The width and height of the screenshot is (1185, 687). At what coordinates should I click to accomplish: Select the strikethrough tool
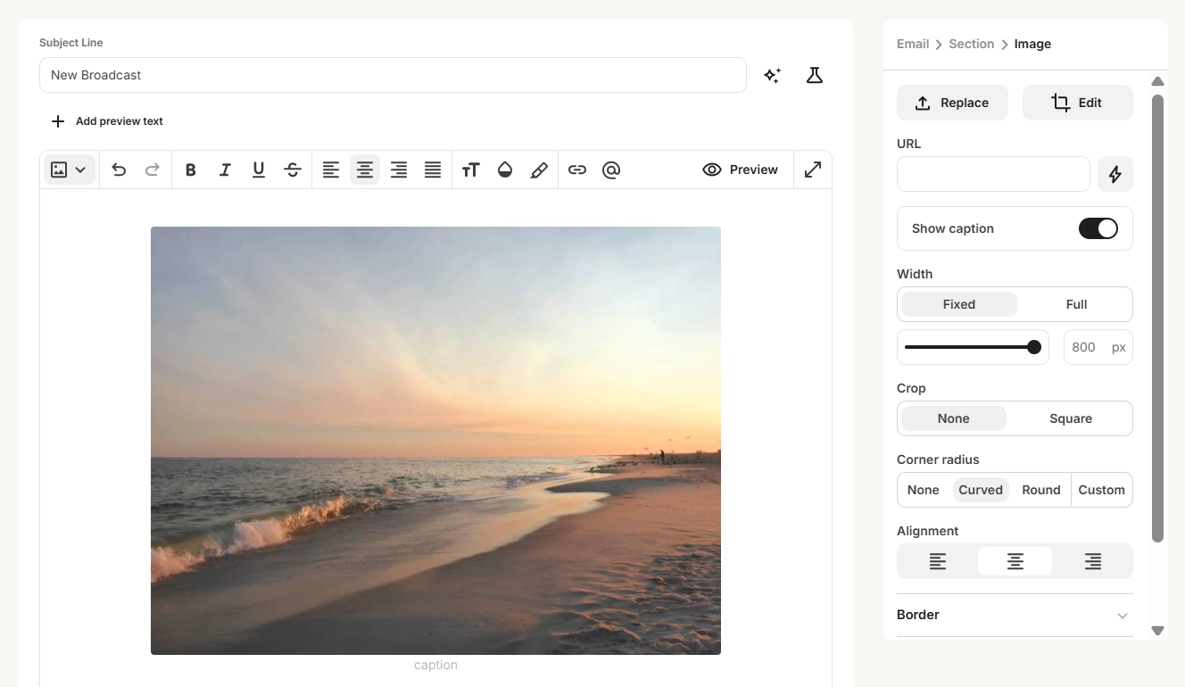click(293, 170)
